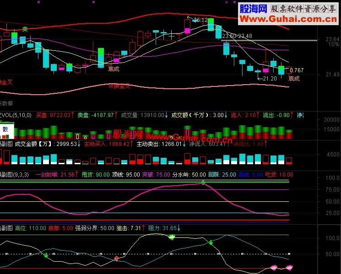Click the 卖 sell signal label
This screenshot has width=341, height=274.
pyautogui.click(x=25, y=29)
